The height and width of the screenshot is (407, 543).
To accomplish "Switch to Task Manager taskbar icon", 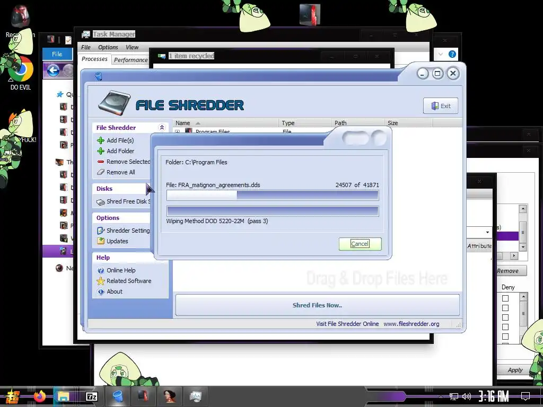I will coord(196,396).
